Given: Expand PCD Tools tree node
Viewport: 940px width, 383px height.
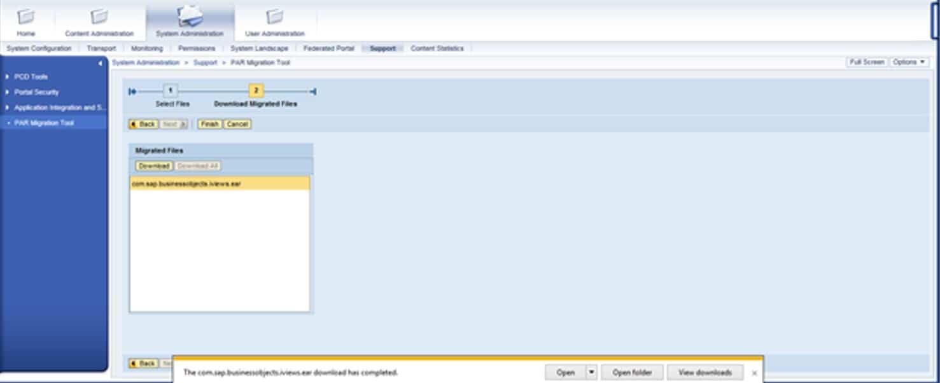Looking at the screenshot, I should pos(7,76).
